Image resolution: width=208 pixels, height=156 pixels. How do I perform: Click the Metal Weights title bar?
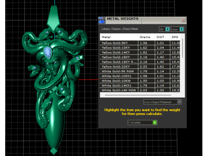click(142, 20)
